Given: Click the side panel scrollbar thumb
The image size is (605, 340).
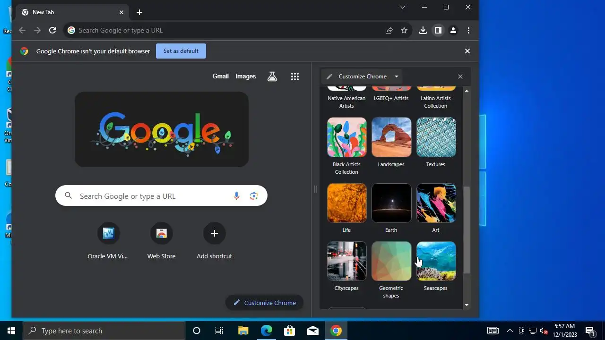Looking at the screenshot, I should pyautogui.click(x=467, y=230).
